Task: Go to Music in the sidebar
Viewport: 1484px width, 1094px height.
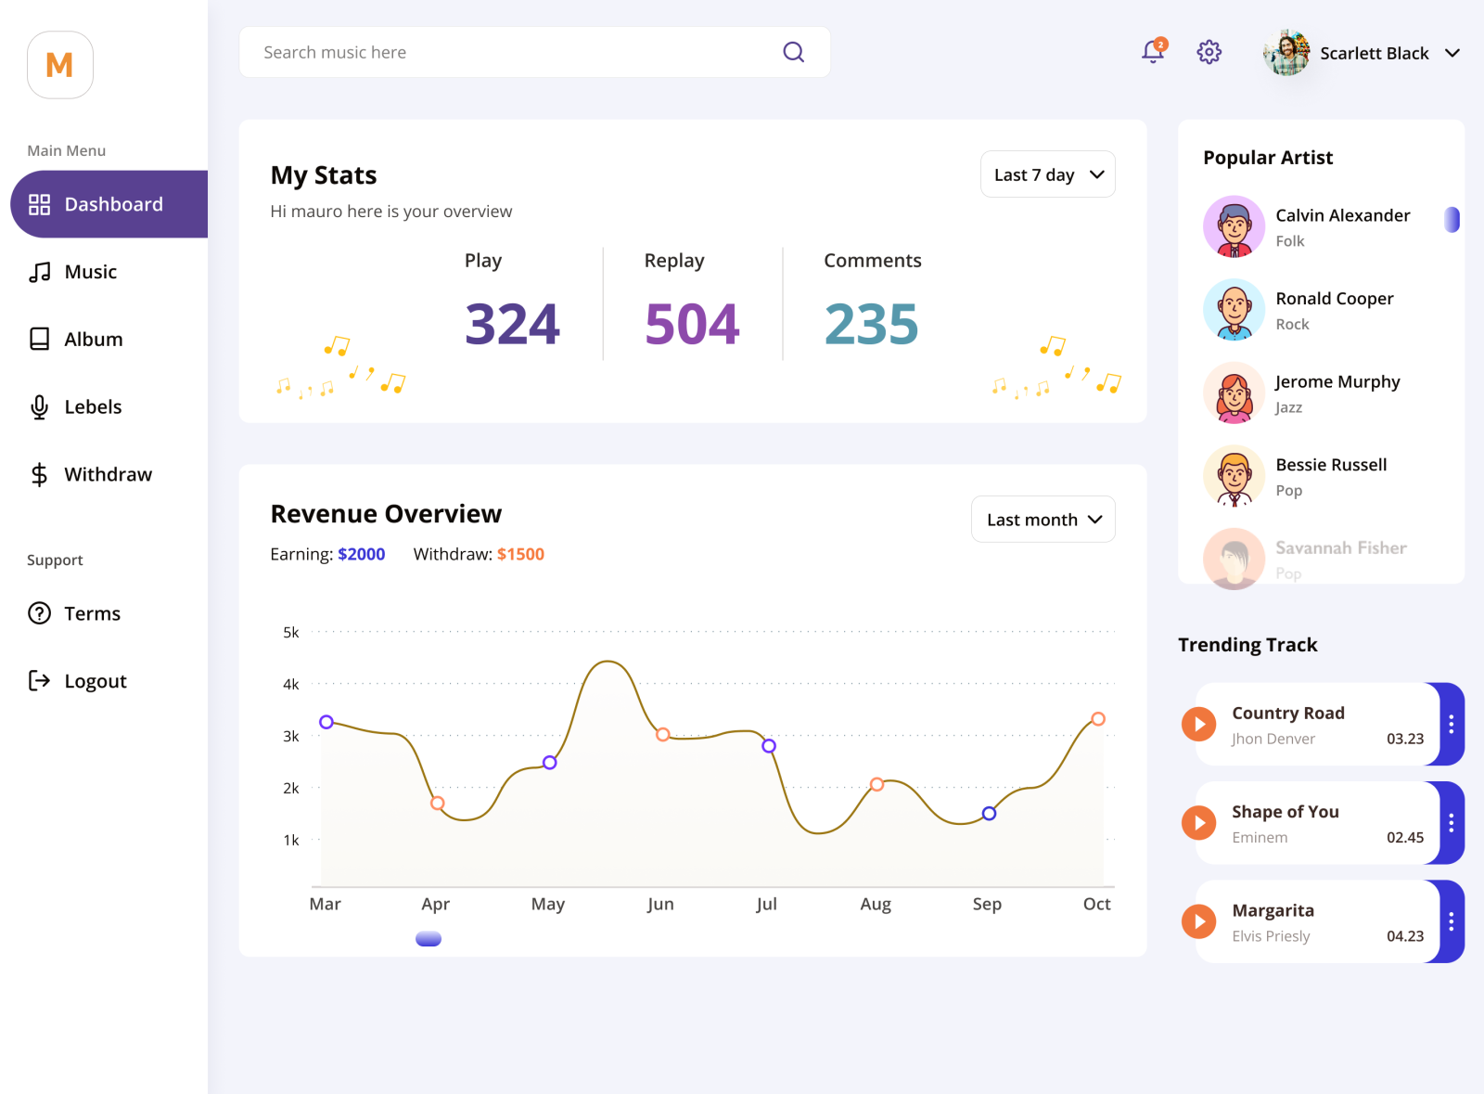Action: pos(90,272)
